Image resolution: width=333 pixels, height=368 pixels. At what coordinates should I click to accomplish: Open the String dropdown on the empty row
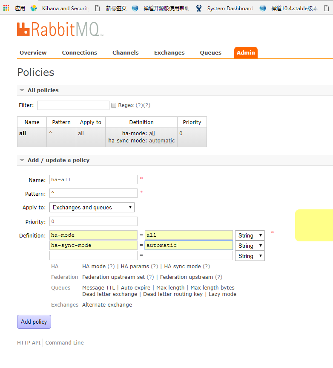(250, 256)
